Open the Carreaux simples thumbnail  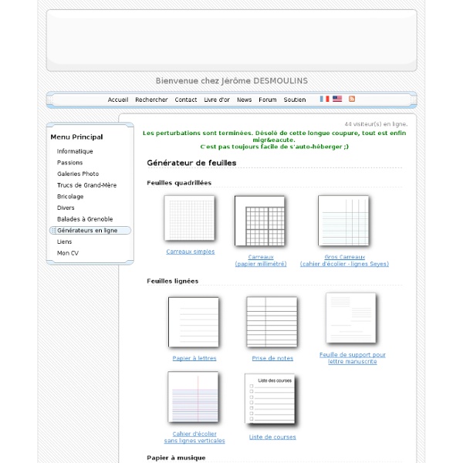(190, 218)
